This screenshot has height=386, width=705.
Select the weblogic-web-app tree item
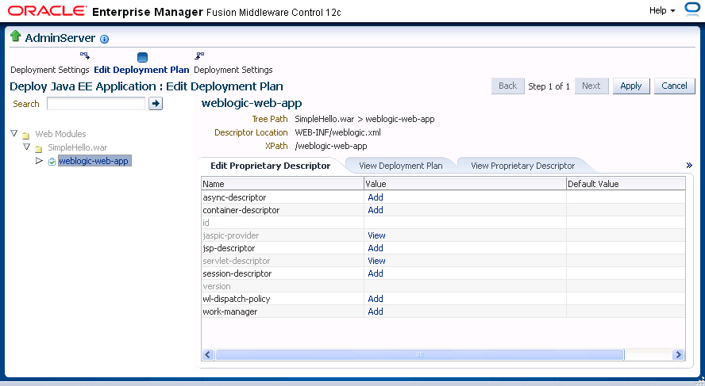[94, 161]
